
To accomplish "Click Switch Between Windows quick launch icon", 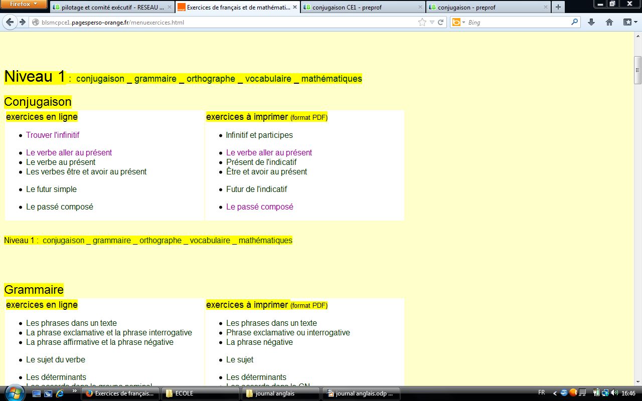I will 48,393.
